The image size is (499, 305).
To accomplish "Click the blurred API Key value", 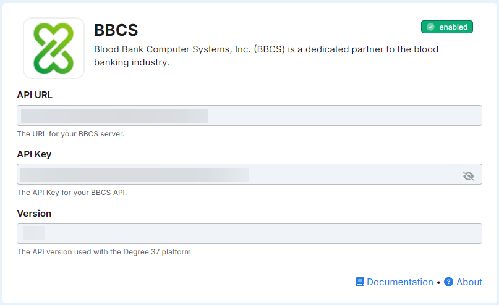I will pos(135,175).
